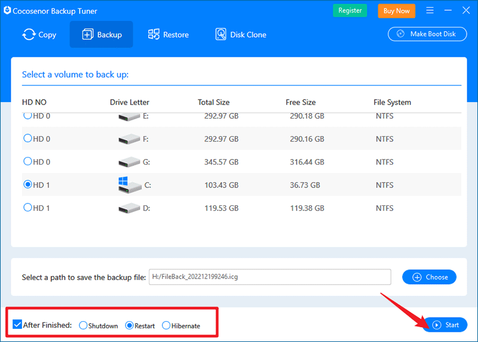Viewport: 478px width, 342px height.
Task: Select the HD 1 C: volume radio button
Action: pos(27,184)
